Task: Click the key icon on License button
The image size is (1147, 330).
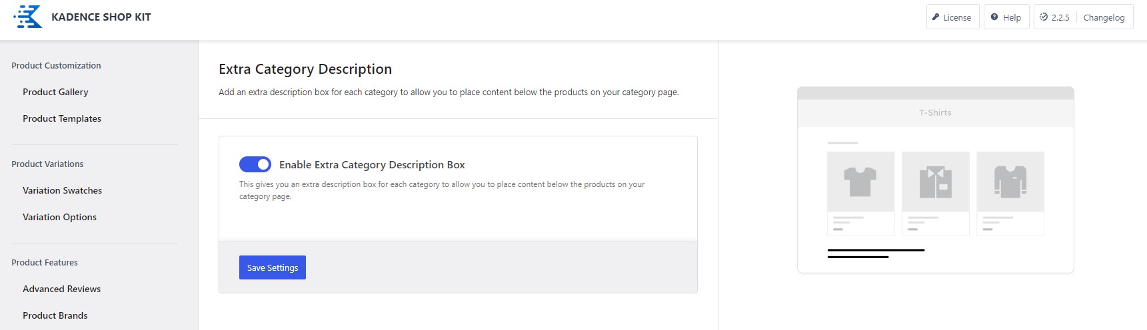Action: click(936, 17)
